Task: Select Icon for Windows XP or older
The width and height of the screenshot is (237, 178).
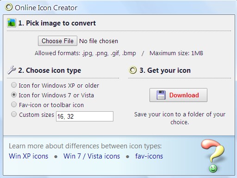Action: click(x=14, y=85)
